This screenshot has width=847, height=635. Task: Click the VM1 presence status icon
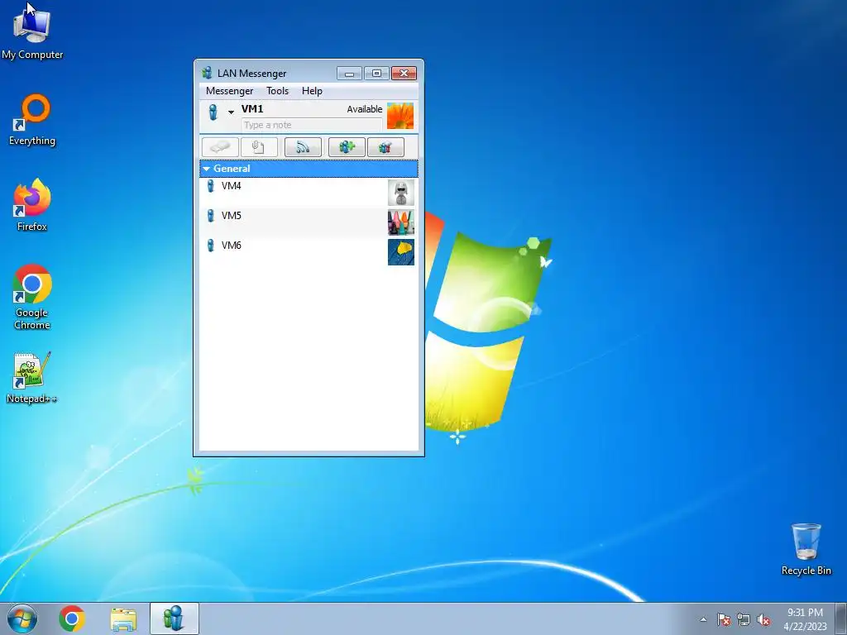(x=213, y=112)
